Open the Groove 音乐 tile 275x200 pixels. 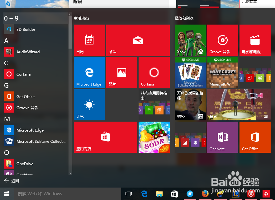[x=223, y=40]
